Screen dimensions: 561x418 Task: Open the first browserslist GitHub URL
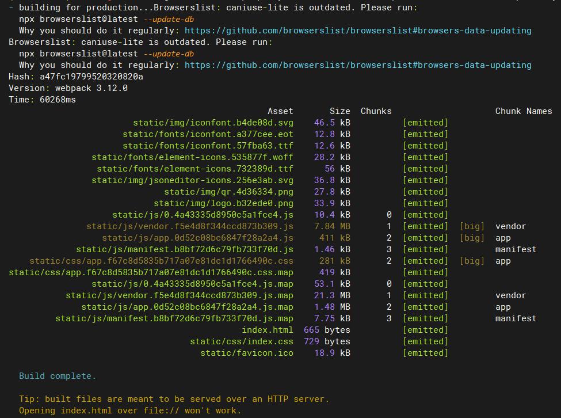358,31
